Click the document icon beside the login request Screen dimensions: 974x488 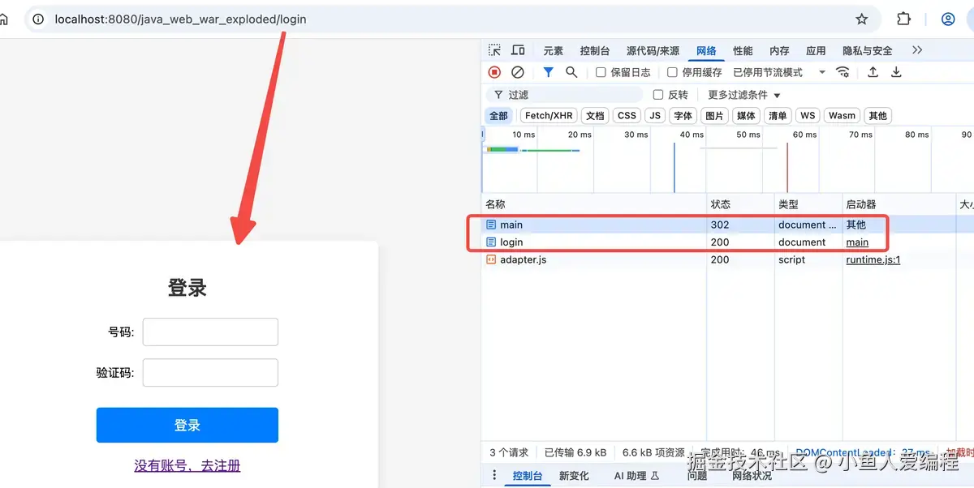coord(491,242)
